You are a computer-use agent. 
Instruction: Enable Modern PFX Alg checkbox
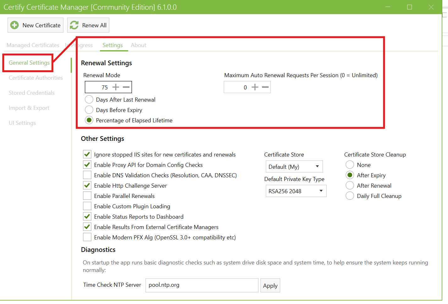tap(87, 237)
